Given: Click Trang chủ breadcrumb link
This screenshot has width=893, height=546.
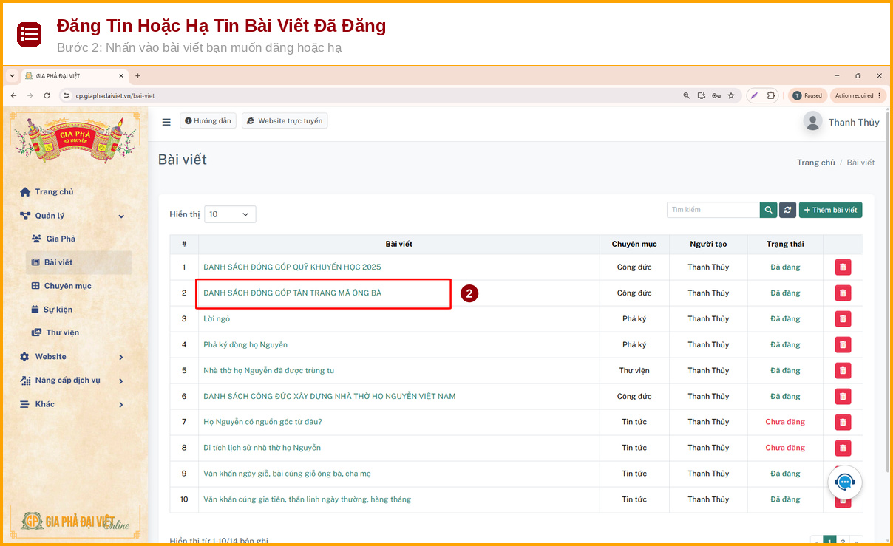Looking at the screenshot, I should (815, 163).
